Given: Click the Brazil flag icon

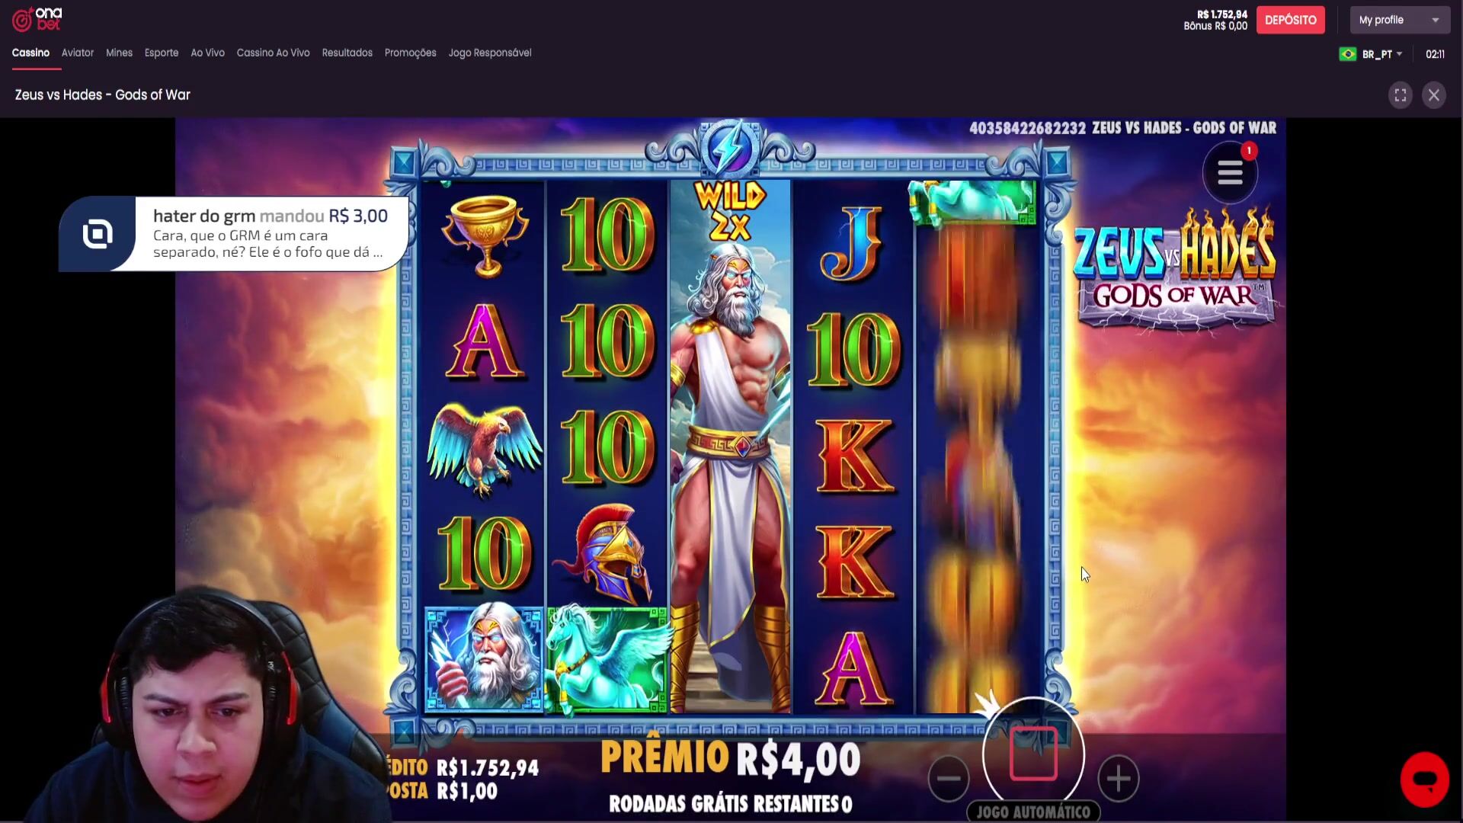Looking at the screenshot, I should (x=1347, y=54).
